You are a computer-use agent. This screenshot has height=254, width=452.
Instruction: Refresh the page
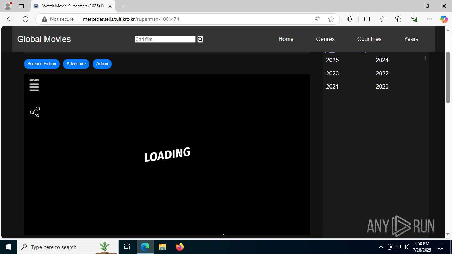click(x=25, y=19)
